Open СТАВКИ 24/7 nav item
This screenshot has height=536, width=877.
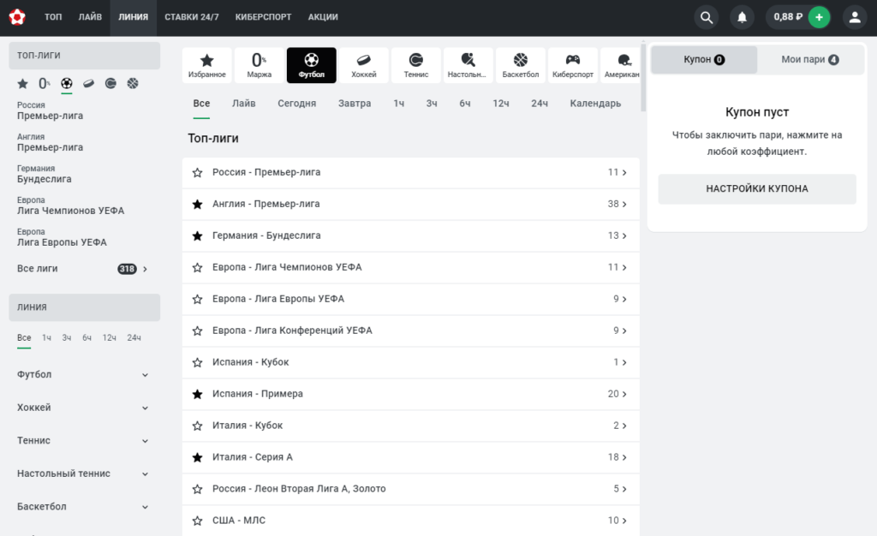pos(191,17)
